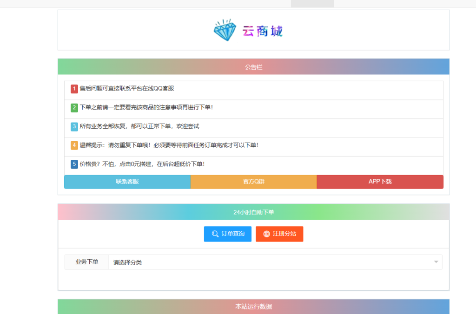Click the magnifier icon on 订单查询 button
Screen dimensions: 476x314
[x=214, y=234]
